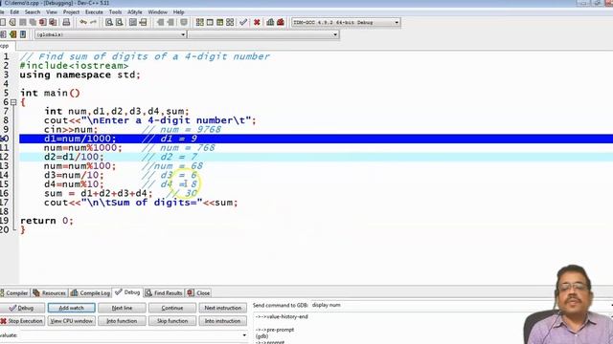This screenshot has width=613, height=344.
Task: Click the Find magnifier toolbar icon
Action: point(109,22)
